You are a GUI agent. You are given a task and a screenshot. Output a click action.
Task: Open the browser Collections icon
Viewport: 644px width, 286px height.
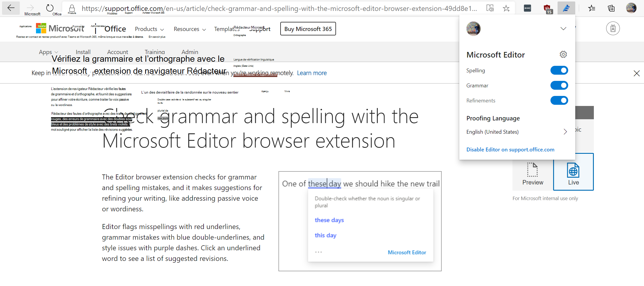[611, 8]
